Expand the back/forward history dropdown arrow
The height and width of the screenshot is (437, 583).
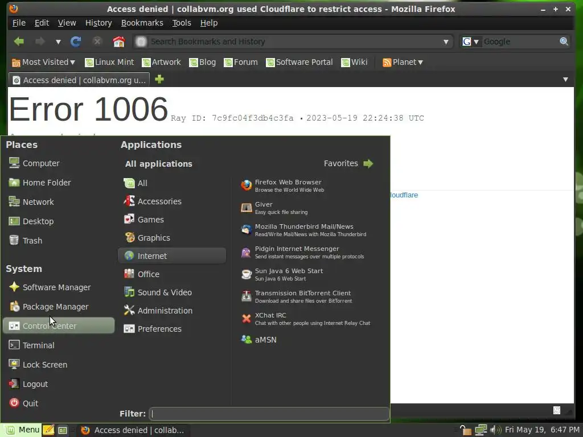[58, 42]
